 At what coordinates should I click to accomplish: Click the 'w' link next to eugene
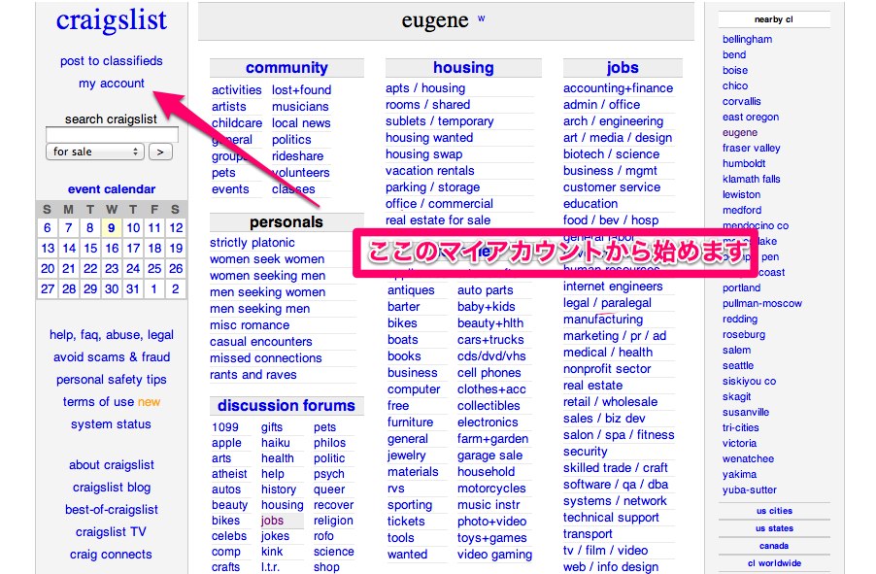(481, 18)
